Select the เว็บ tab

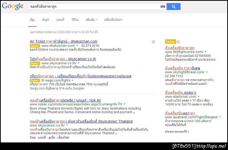[32, 20]
